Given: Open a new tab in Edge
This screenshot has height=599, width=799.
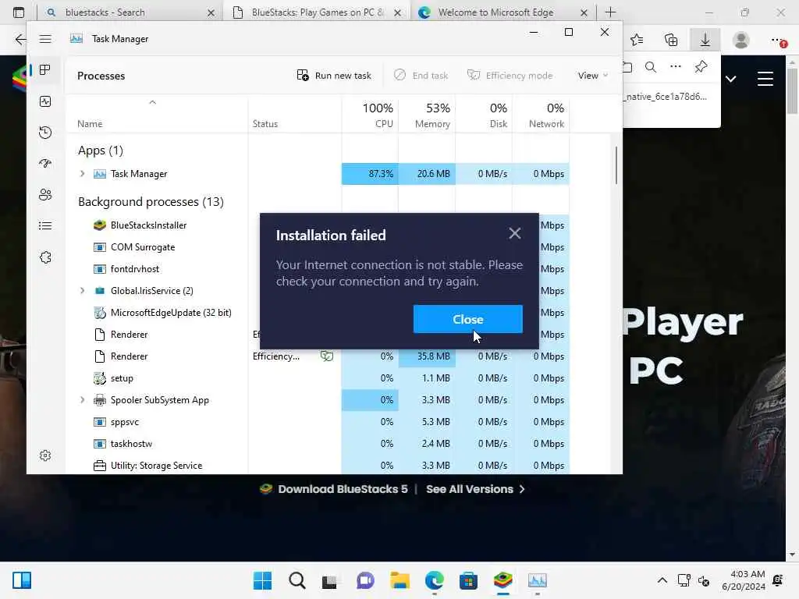Looking at the screenshot, I should tap(610, 12).
